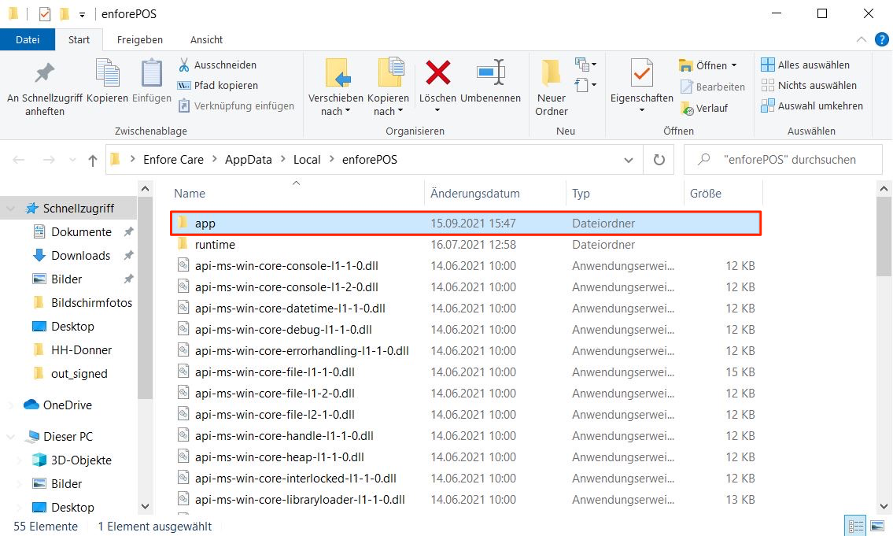
Task: Navigate forward with the right arrow
Action: (49, 160)
